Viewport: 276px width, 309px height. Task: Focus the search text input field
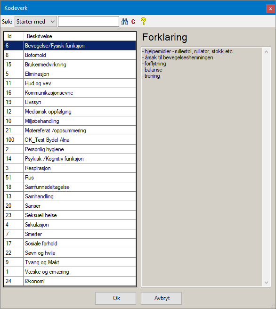click(89, 22)
